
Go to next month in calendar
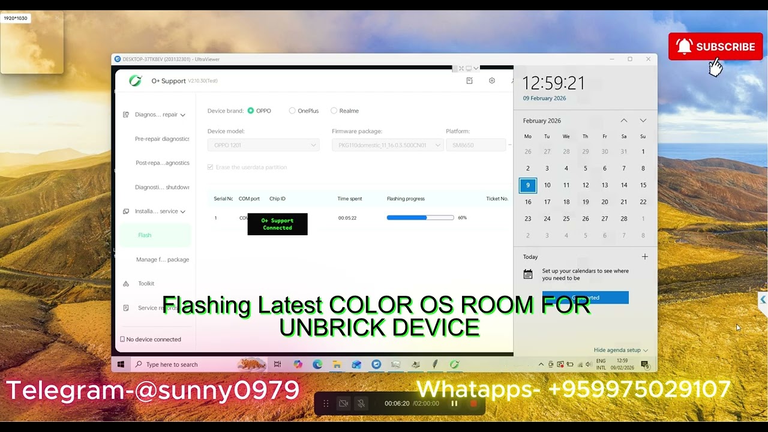tap(643, 121)
